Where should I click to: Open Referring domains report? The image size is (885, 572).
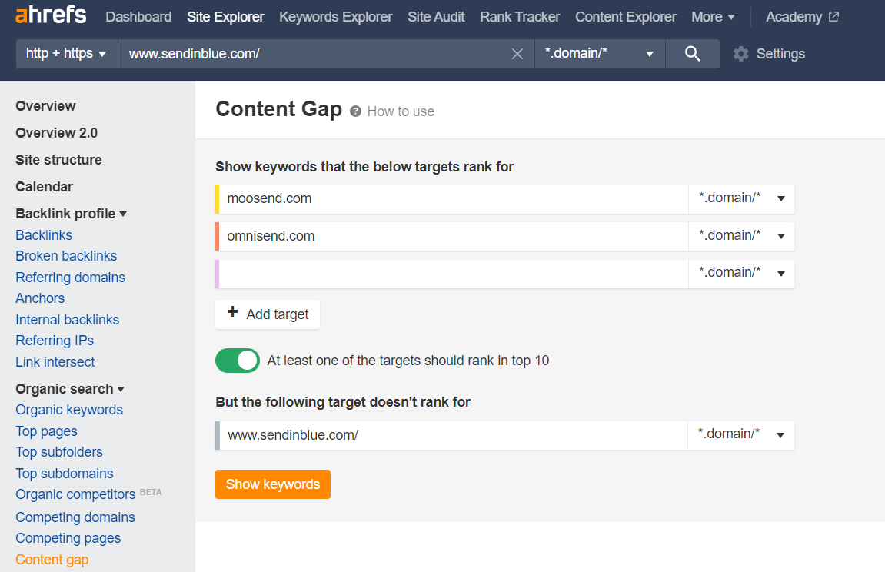tap(71, 278)
